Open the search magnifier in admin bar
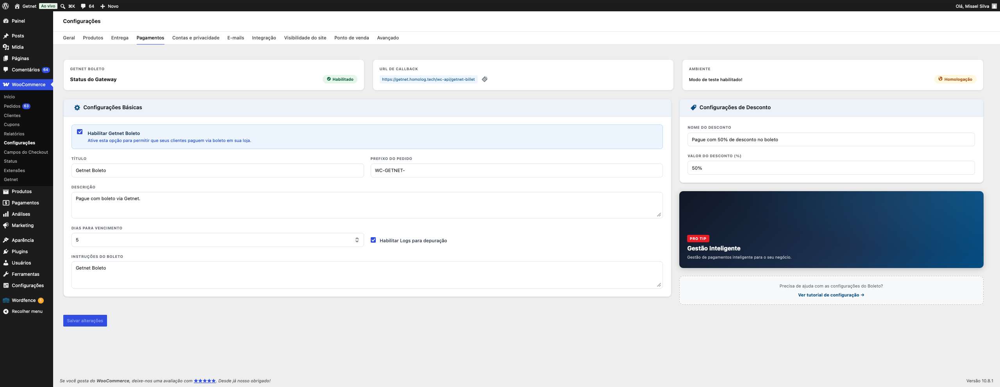 coord(63,6)
